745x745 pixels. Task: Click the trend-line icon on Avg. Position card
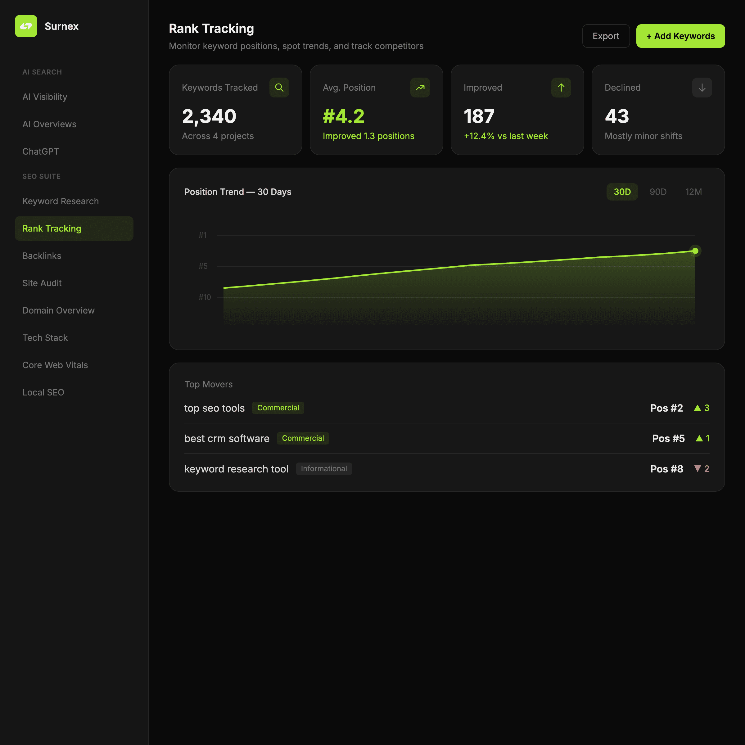tap(420, 88)
